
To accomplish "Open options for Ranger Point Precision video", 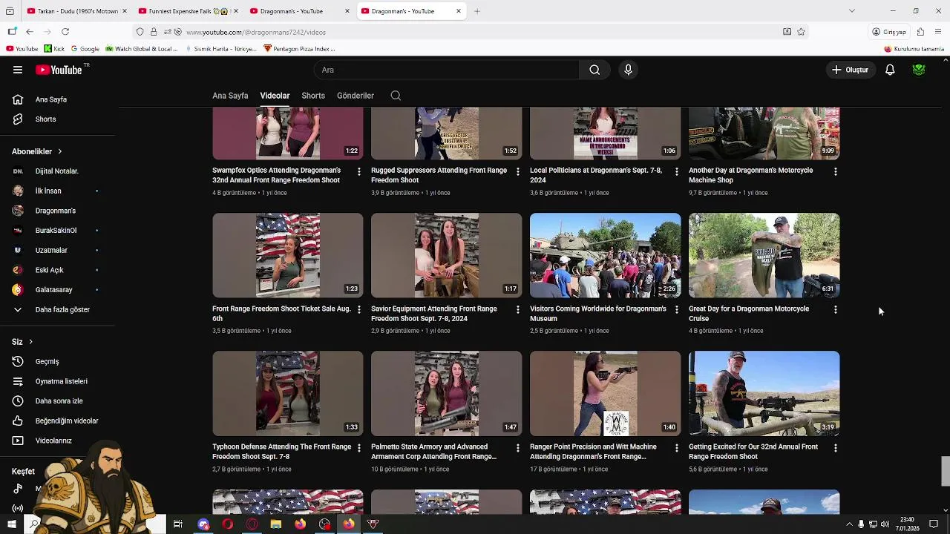I will [676, 448].
